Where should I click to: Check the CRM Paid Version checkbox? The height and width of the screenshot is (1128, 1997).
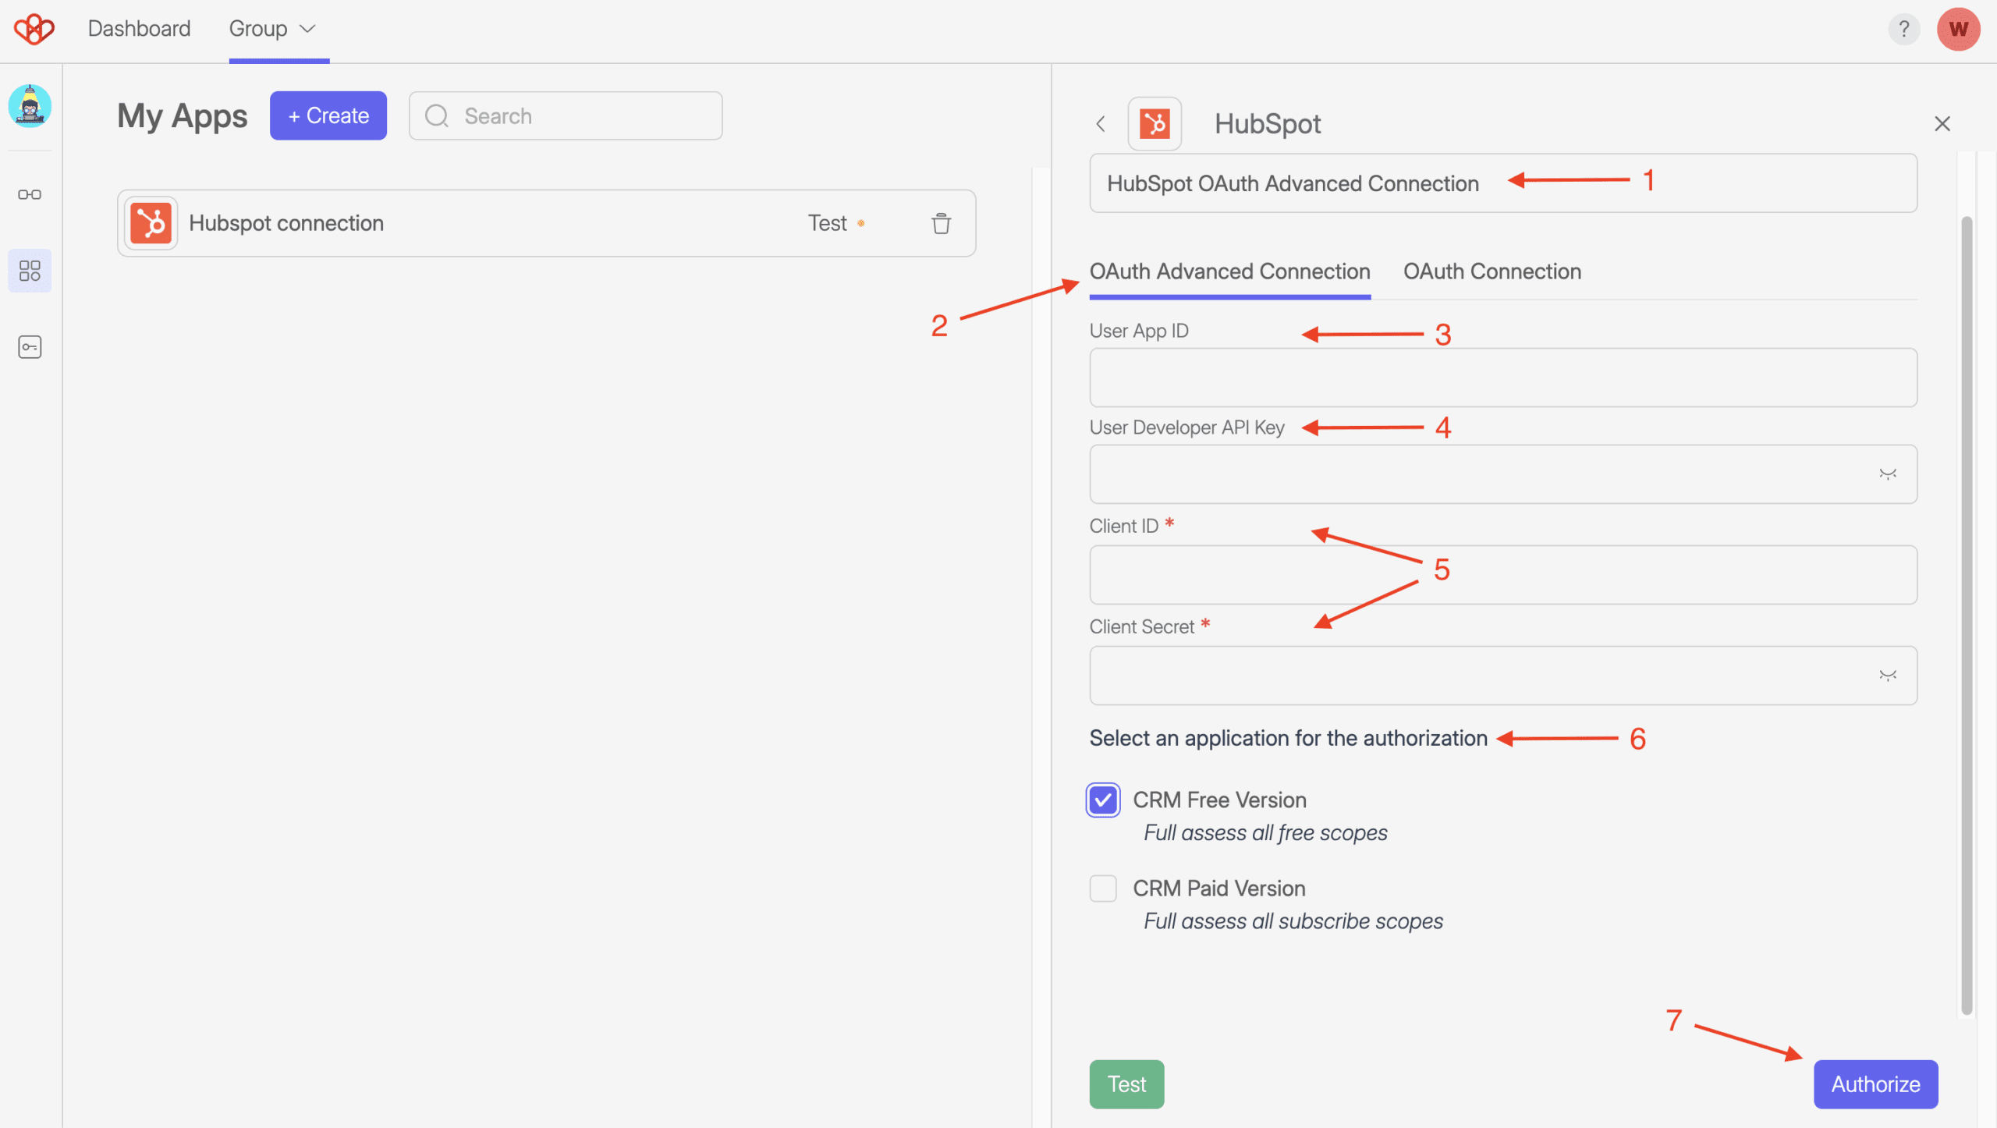coord(1103,888)
